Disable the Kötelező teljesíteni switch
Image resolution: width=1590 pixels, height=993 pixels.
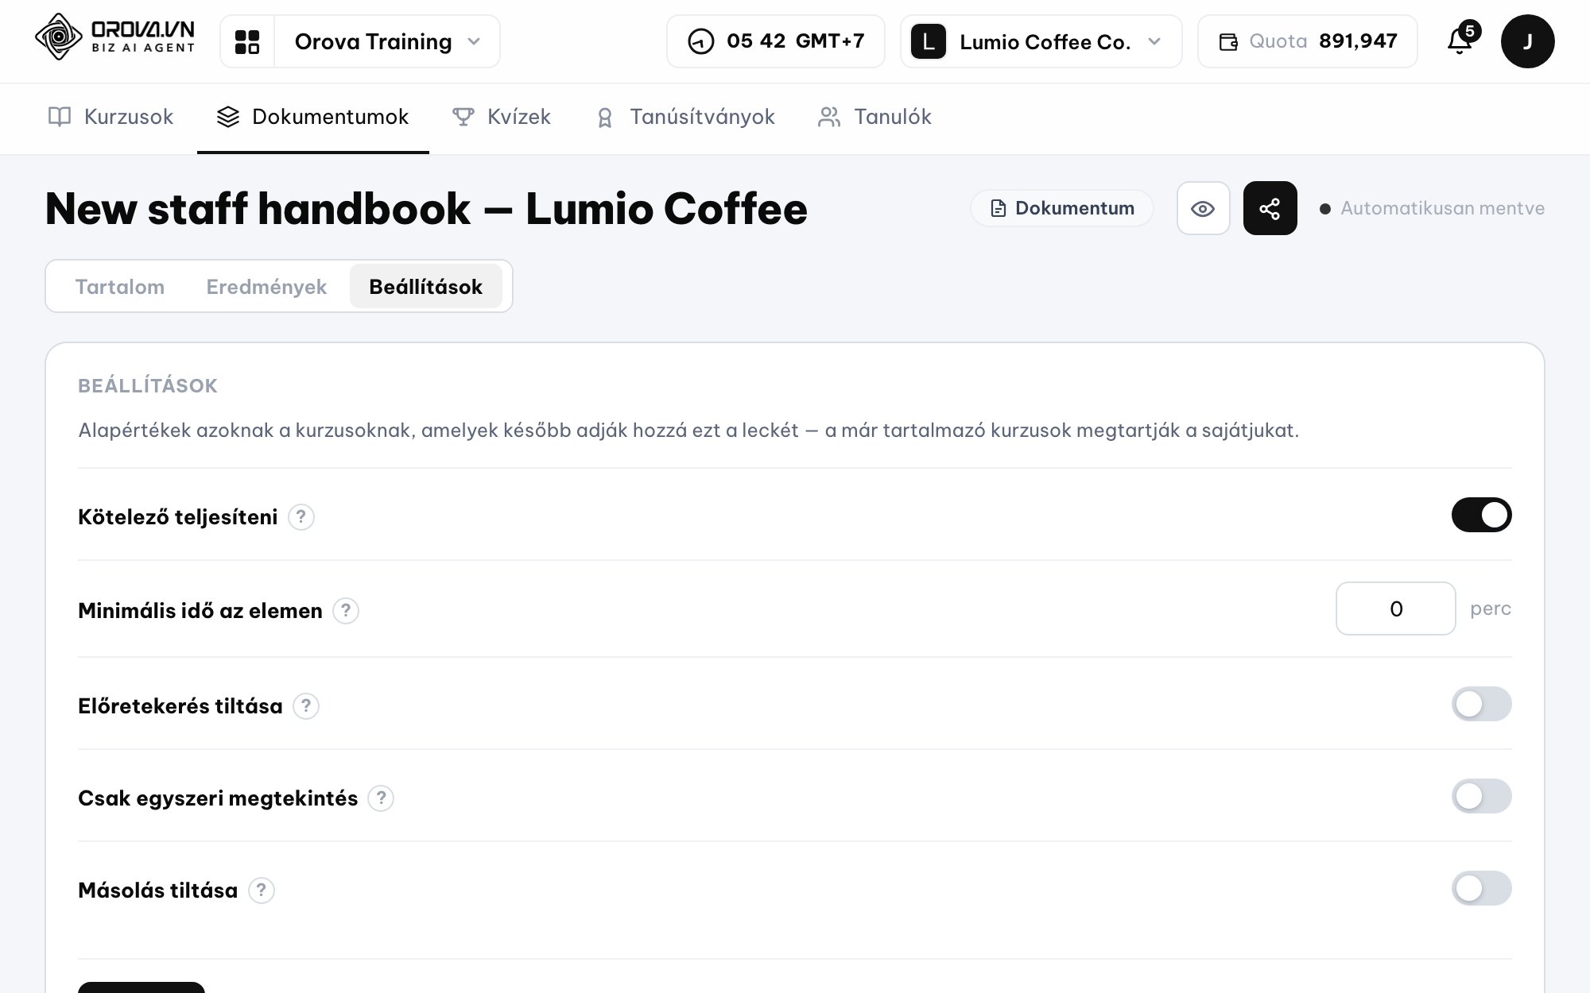(1481, 515)
